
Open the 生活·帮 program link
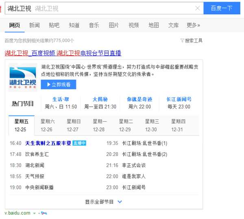tap(61, 99)
